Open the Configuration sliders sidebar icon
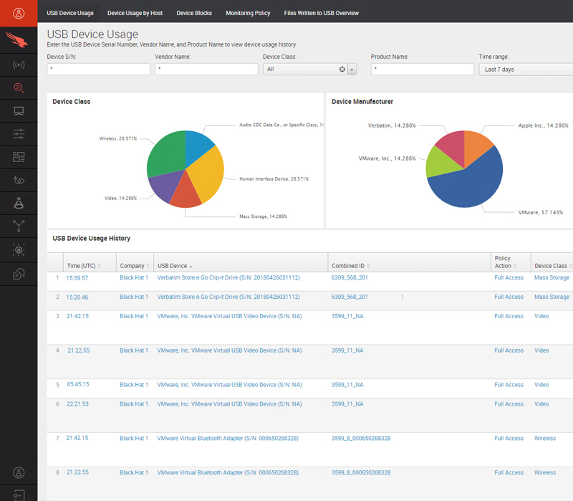This screenshot has width=573, height=501. click(x=19, y=134)
